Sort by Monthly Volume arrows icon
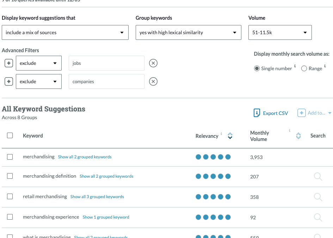Screen dimensions: 333x238 298,136
